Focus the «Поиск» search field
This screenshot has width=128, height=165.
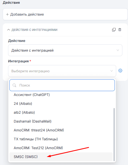[62, 85]
